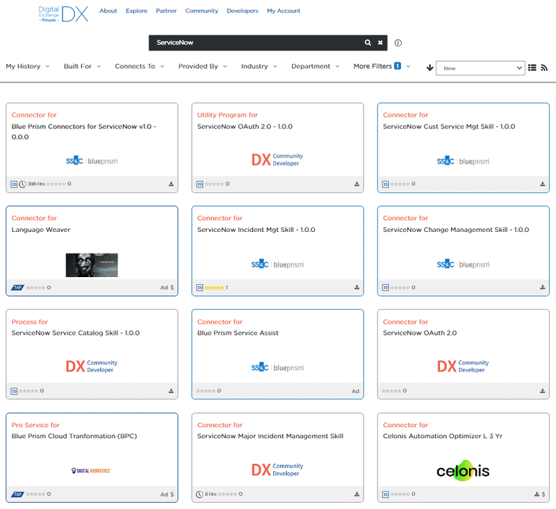This screenshot has width=556, height=509.
Task: Click the Digital Workforce logo
Action: coord(92,471)
